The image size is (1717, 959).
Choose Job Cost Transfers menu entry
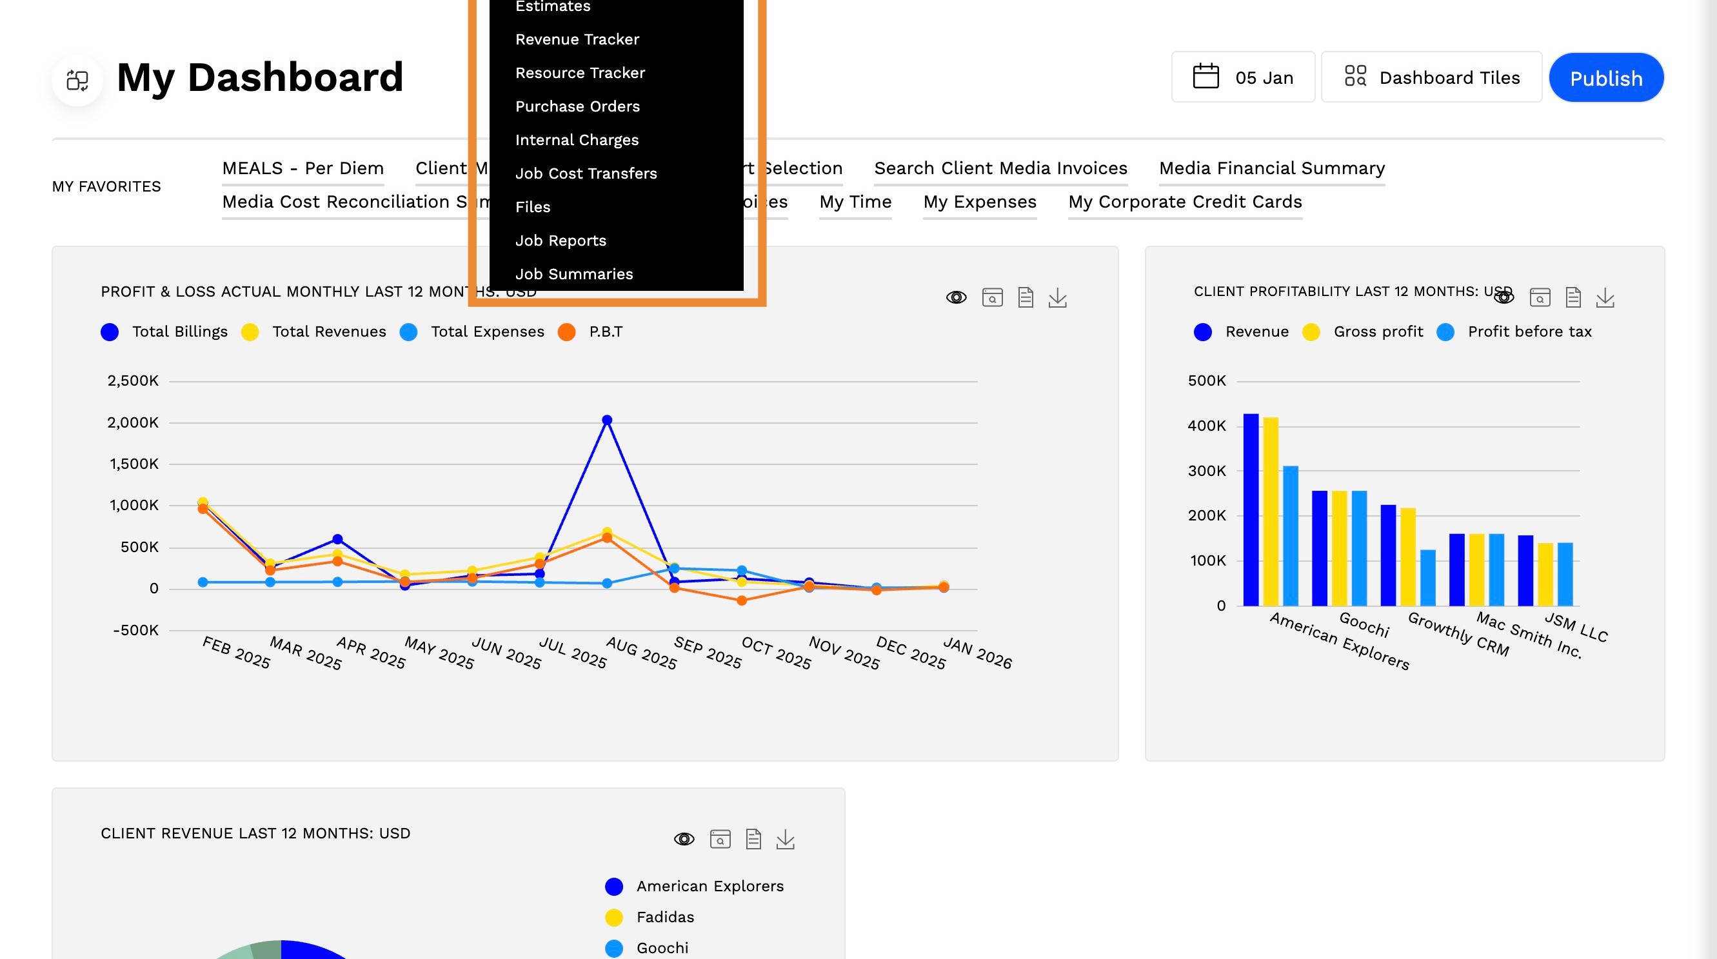(585, 173)
